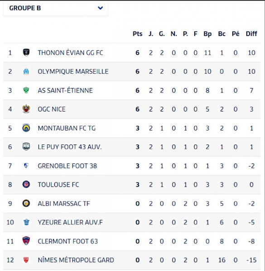
Task: Click the Toulouse FC round badge
Action: pos(26,184)
